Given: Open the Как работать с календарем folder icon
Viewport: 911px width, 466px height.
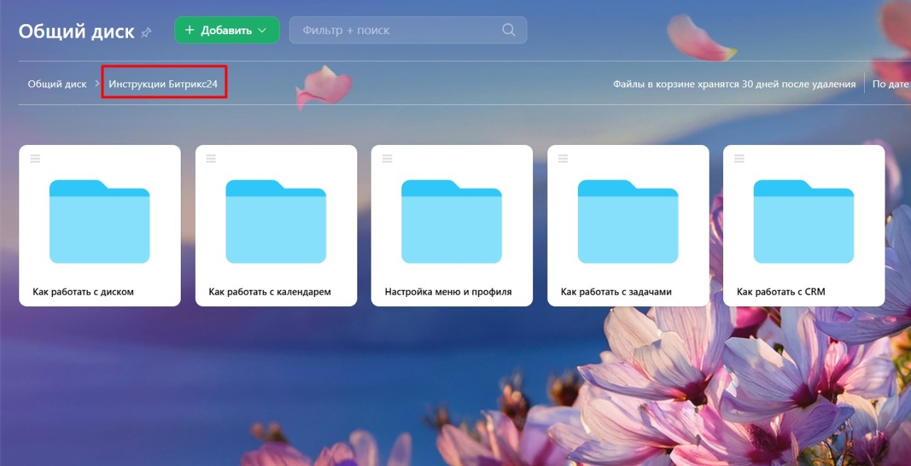Looking at the screenshot, I should (x=276, y=222).
